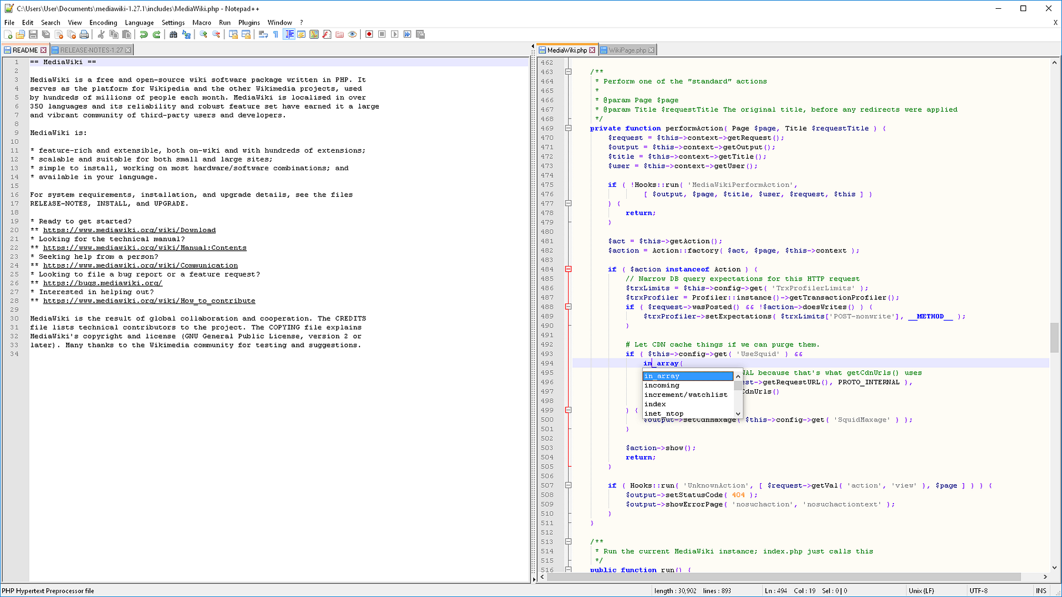1062x597 pixels.
Task: Start recording a macro
Action: [369, 34]
